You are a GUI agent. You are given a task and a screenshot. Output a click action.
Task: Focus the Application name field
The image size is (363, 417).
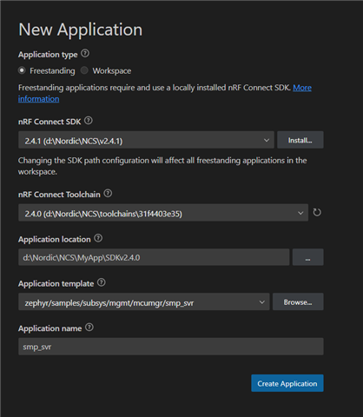pos(171,347)
